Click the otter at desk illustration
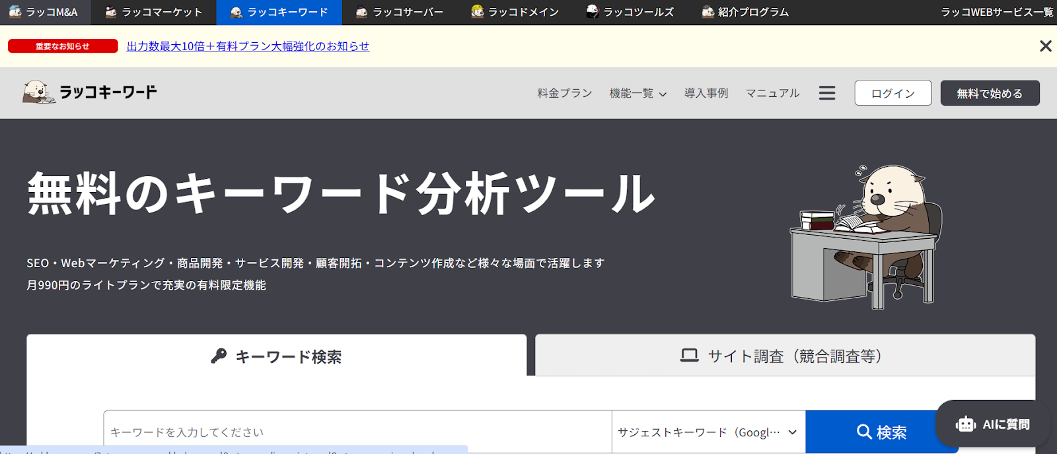 coord(867,237)
